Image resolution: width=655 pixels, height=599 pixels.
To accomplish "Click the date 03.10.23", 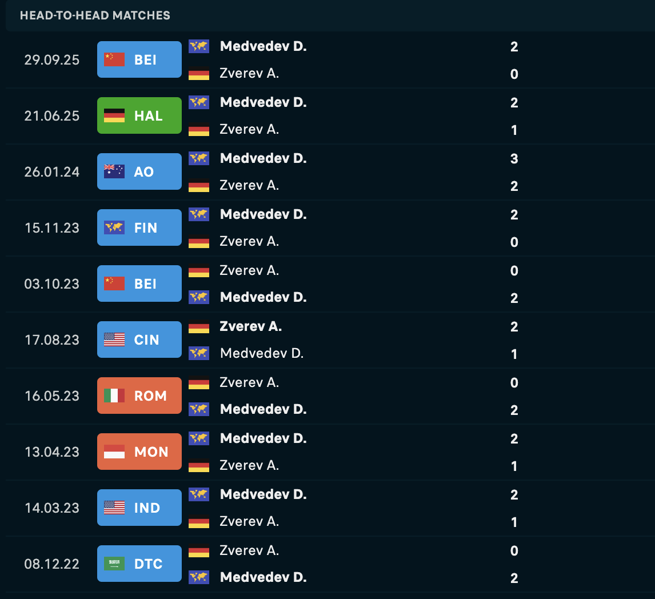I will pos(52,283).
